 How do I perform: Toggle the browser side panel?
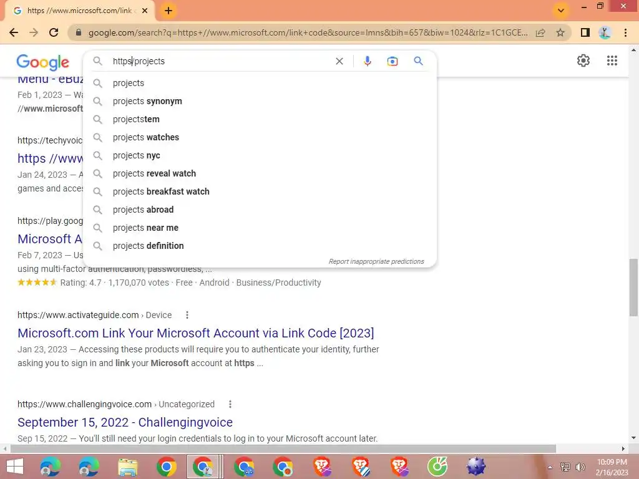click(x=585, y=32)
